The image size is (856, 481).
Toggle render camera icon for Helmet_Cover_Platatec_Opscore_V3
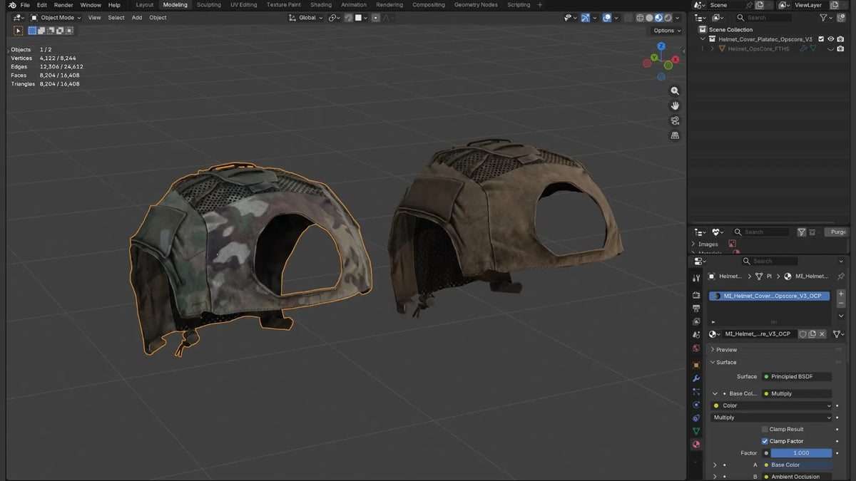(x=840, y=39)
